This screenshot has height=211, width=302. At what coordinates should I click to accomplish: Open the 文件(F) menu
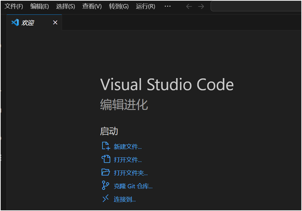(x=14, y=6)
